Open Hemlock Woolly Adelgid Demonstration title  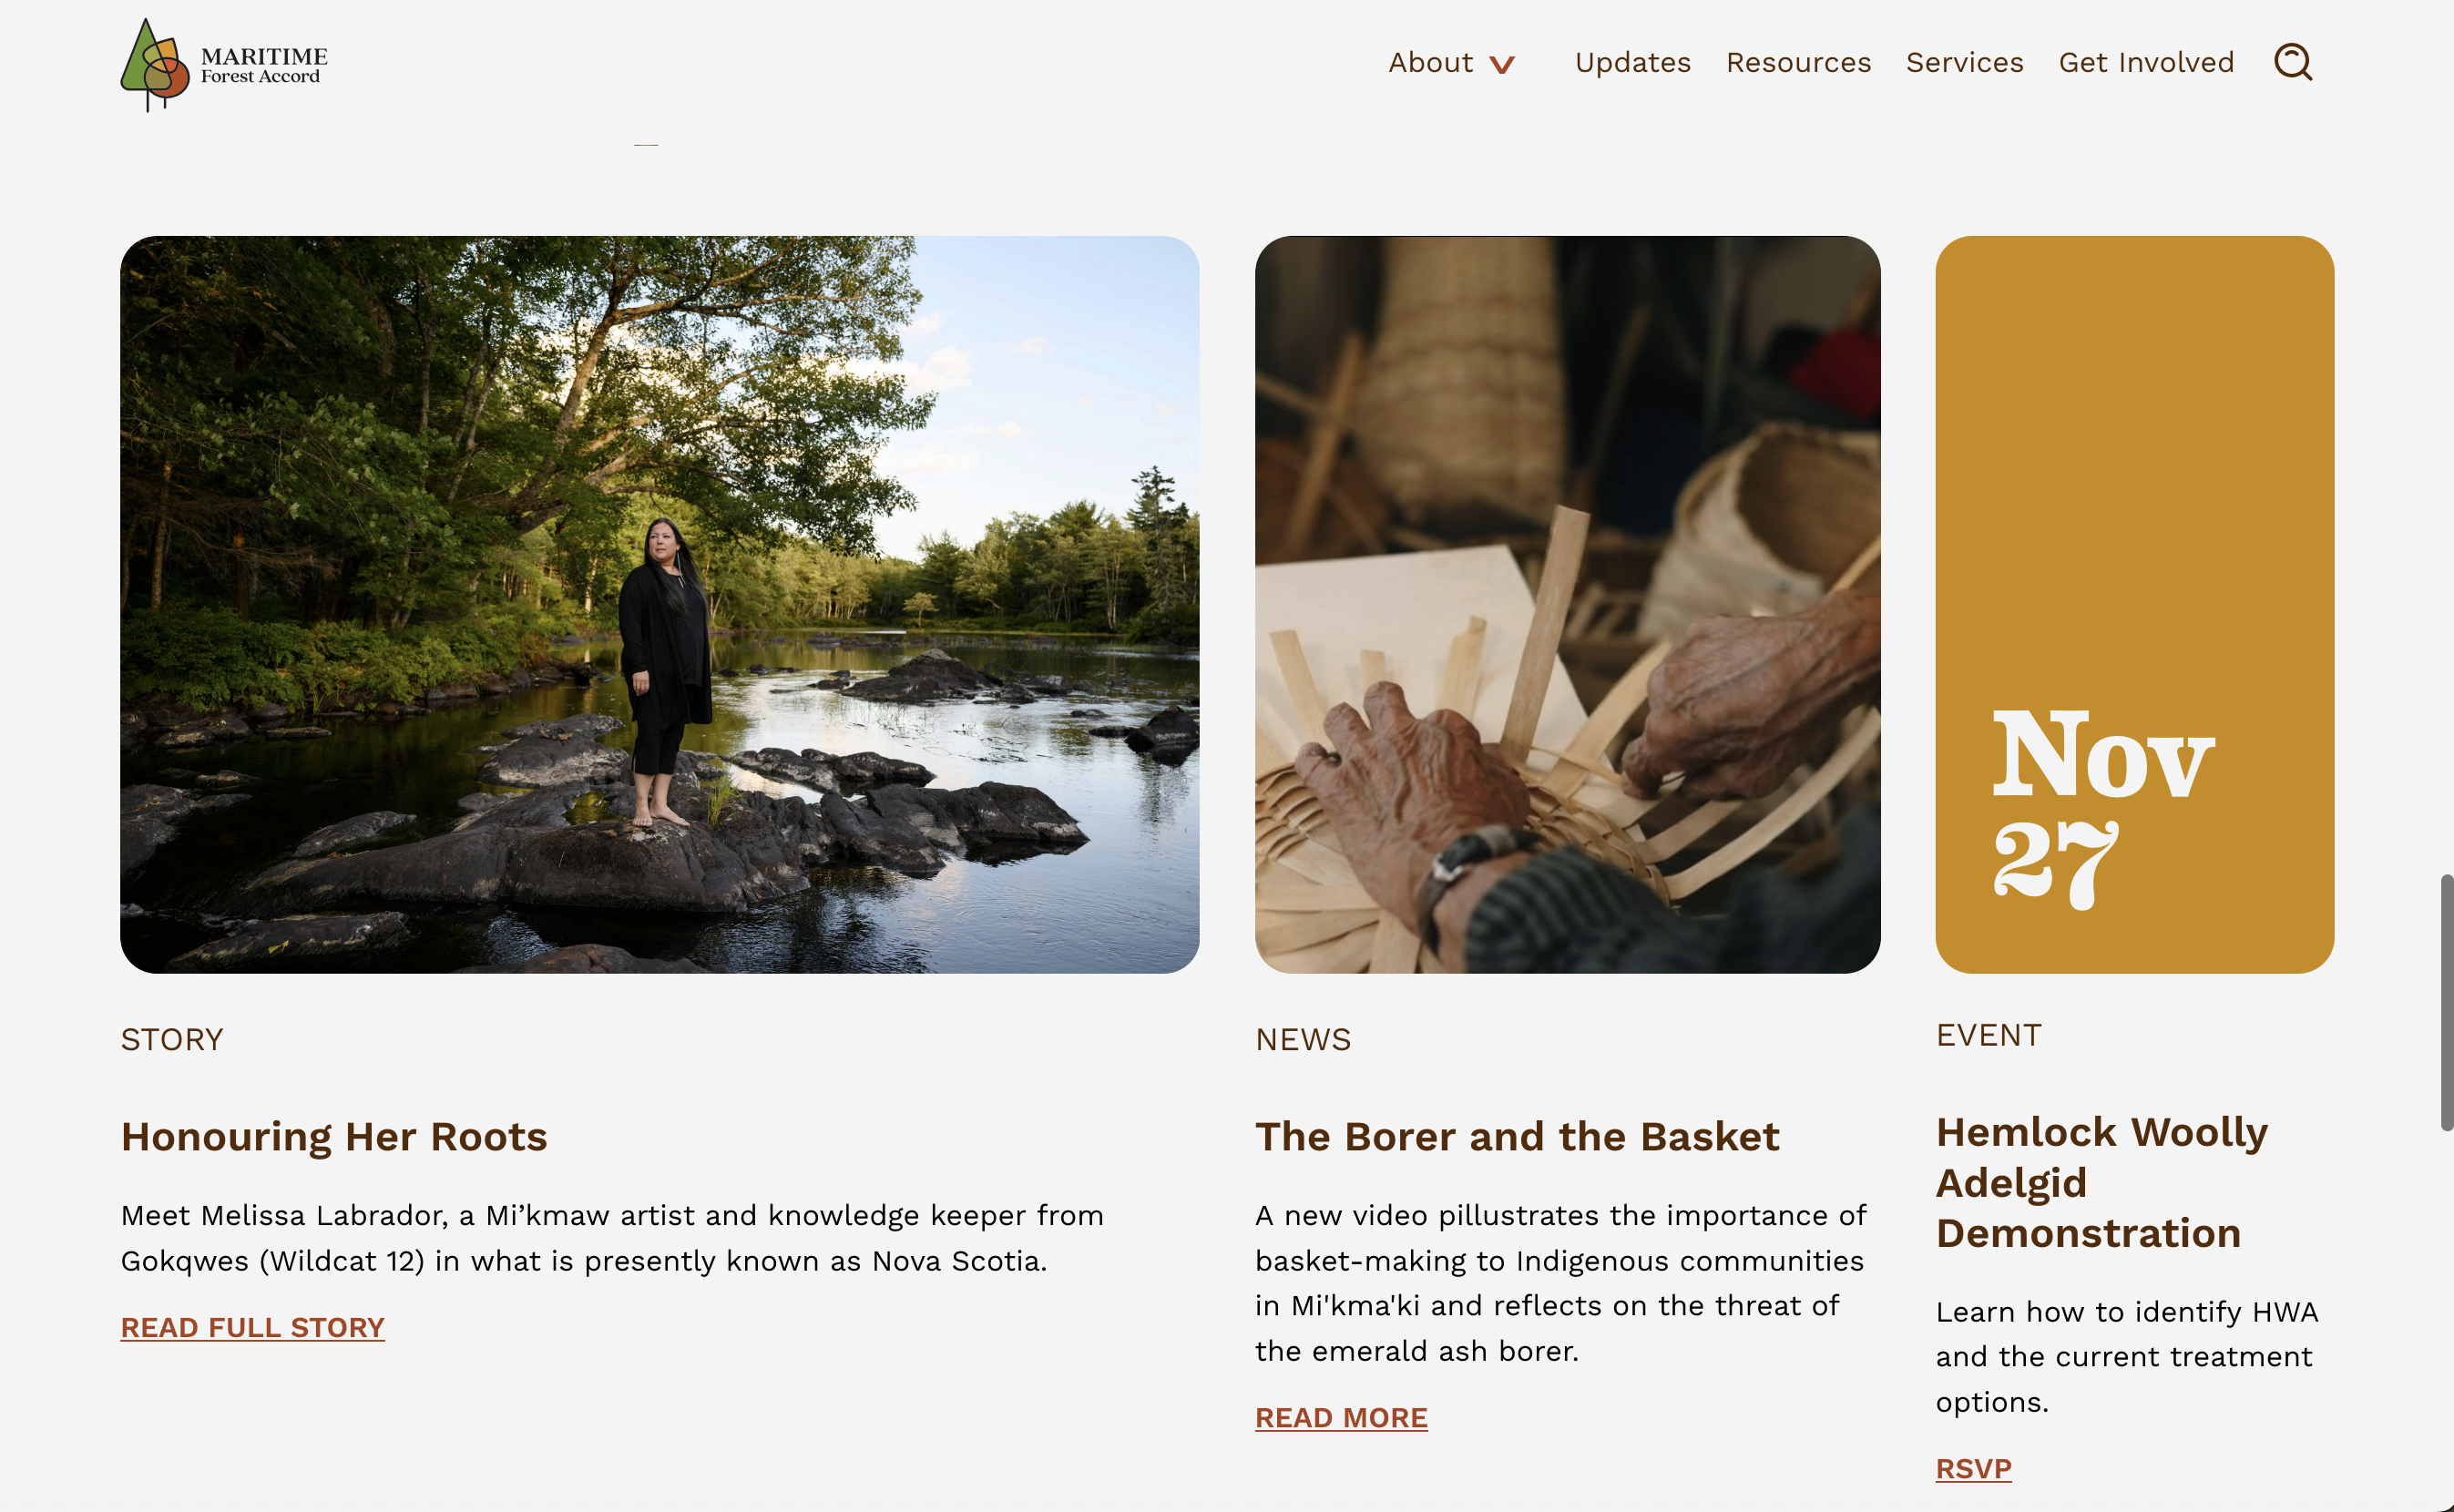[2101, 1182]
